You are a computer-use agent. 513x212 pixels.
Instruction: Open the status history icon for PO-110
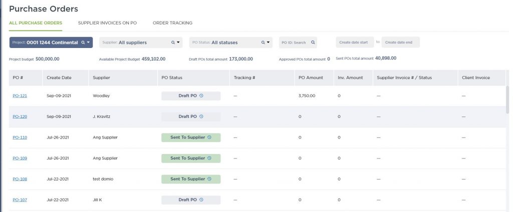coord(209,137)
